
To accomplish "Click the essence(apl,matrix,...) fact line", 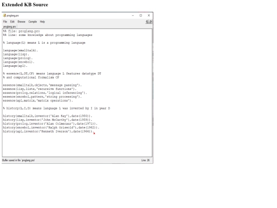I will pyautogui.click(x=38, y=101).
